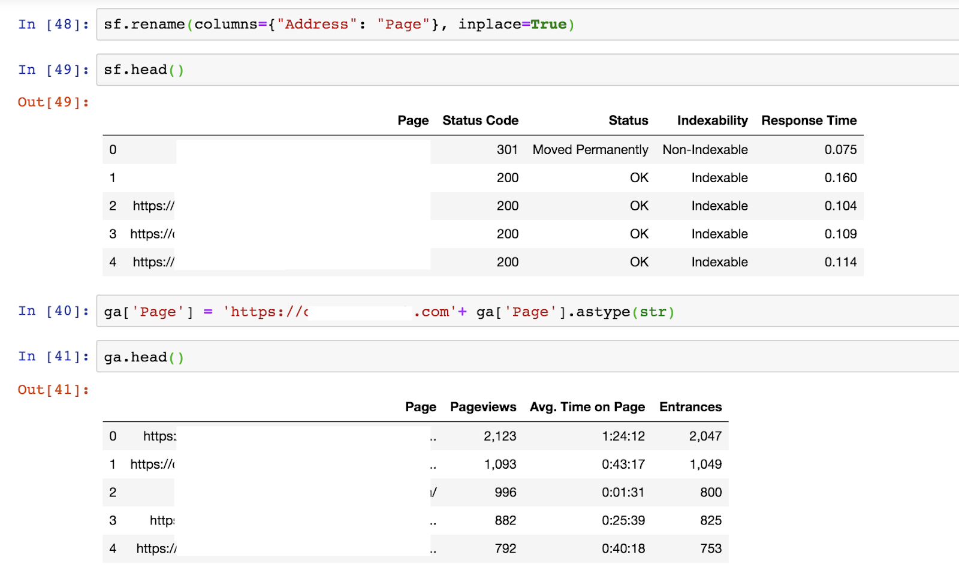The image size is (959, 573).
Task: Select response time 0.075
Action: coord(840,150)
